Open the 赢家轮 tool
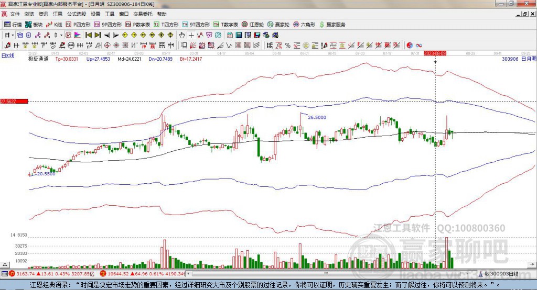This screenshot has height=290, width=537. click(x=278, y=25)
